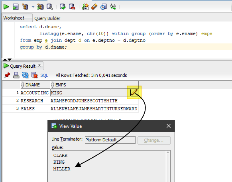Sort by the DNAME column header

35,85
